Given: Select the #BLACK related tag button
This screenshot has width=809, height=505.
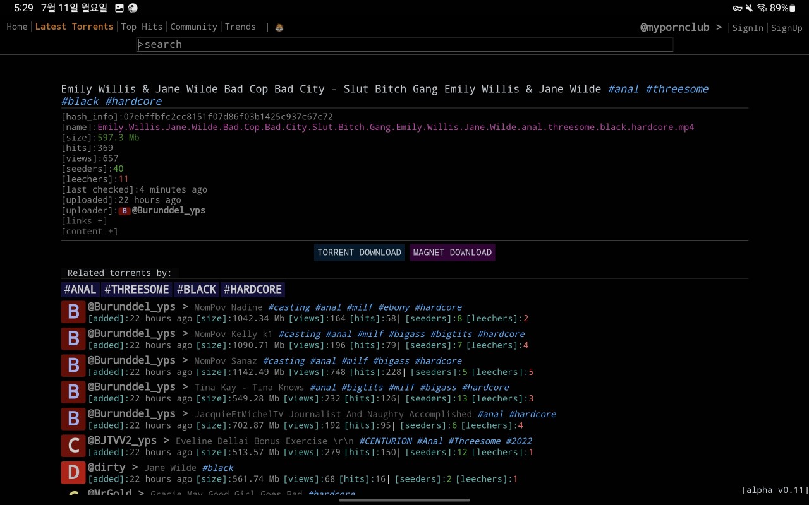Looking at the screenshot, I should pos(197,290).
